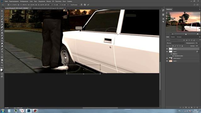Open the Фильтр menu
201x113 pixels.
tap(49, 1)
